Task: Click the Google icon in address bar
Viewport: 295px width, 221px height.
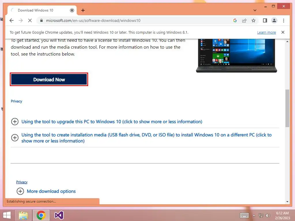Action: (235, 20)
